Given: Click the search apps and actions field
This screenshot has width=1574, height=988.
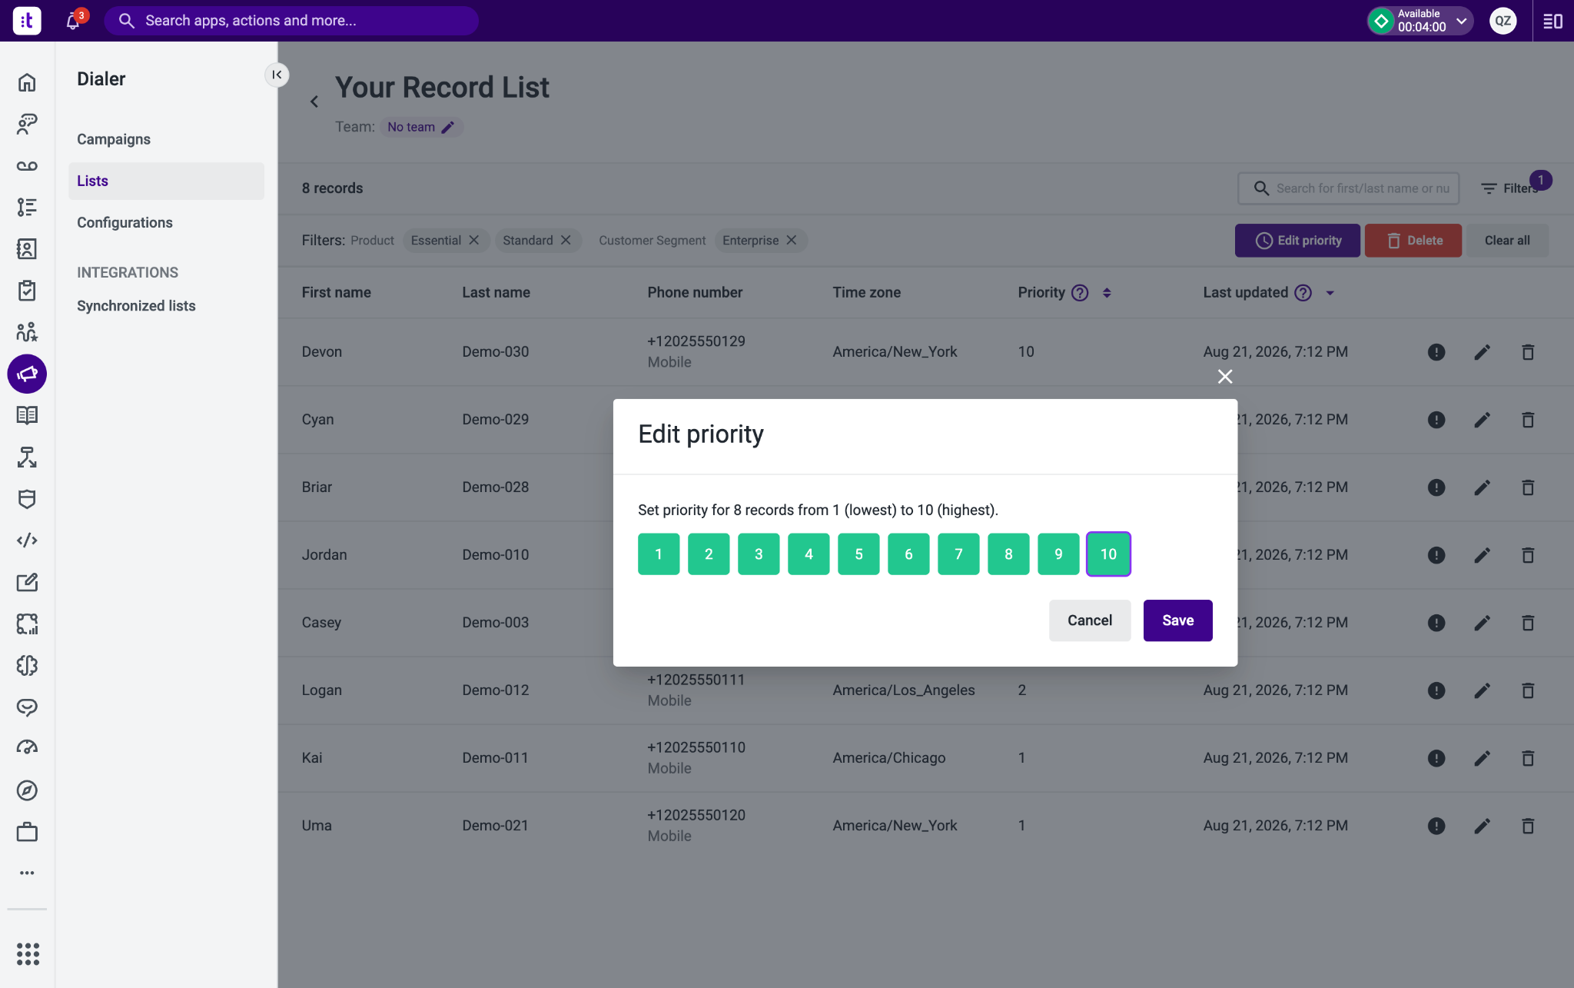Looking at the screenshot, I should (x=291, y=21).
